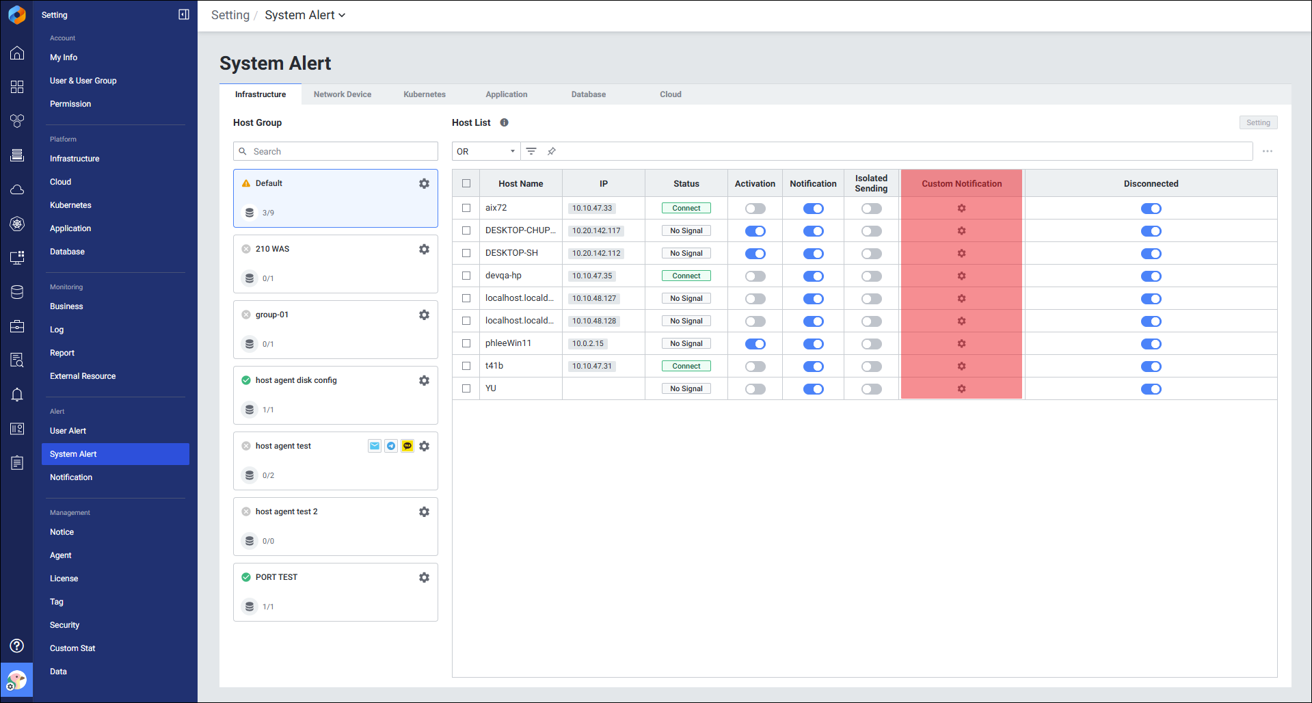Toggle Disconnected switch for YU host
This screenshot has width=1312, height=703.
pyautogui.click(x=1151, y=389)
